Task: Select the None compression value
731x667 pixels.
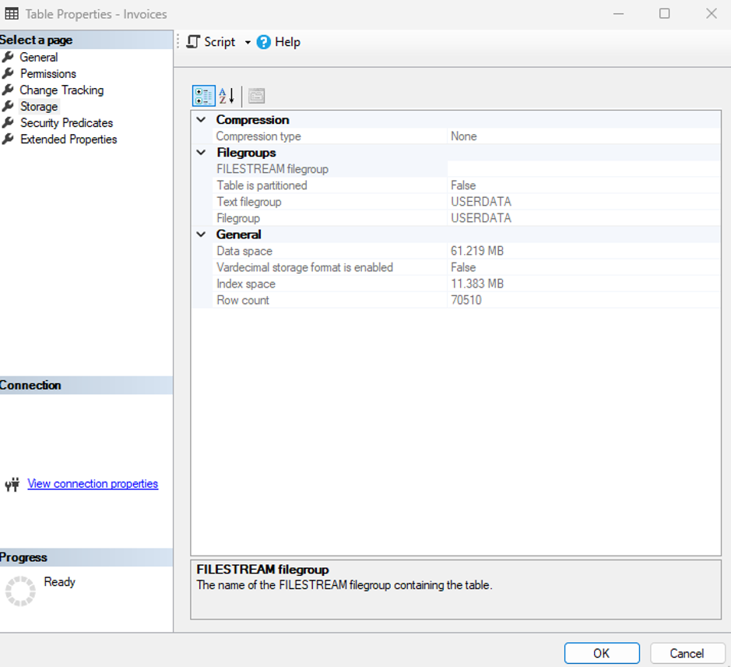Action: click(x=463, y=136)
